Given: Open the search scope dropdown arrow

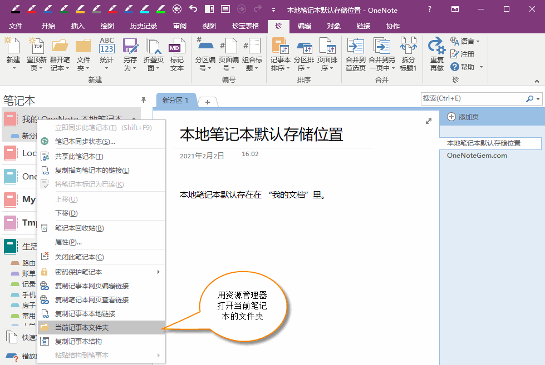Looking at the screenshot, I should 538,99.
